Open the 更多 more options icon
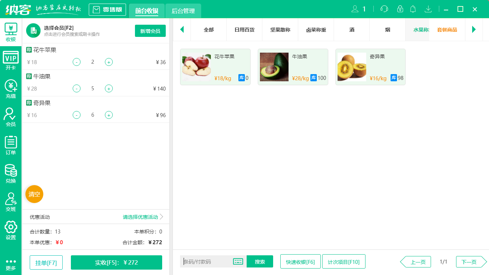This screenshot has width=489, height=275. (x=11, y=264)
